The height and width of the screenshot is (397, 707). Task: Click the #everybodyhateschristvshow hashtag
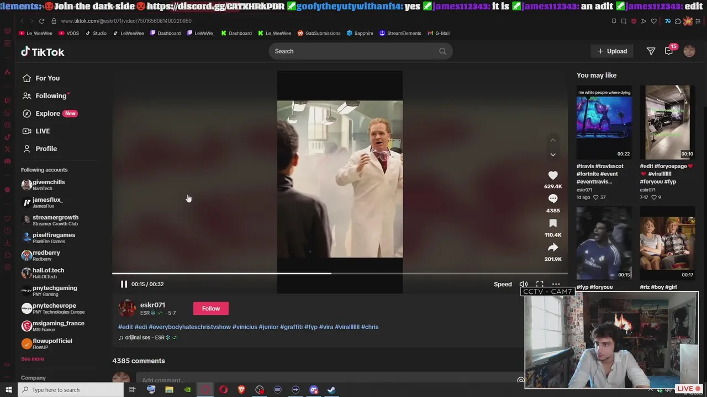pos(189,327)
